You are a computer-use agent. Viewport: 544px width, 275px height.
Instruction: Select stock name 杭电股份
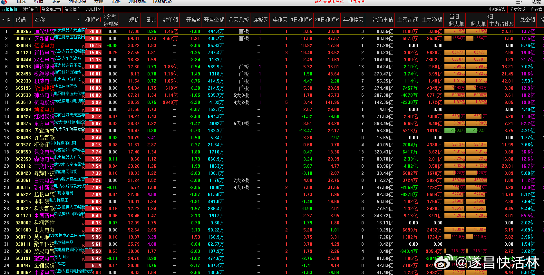(x=44, y=103)
